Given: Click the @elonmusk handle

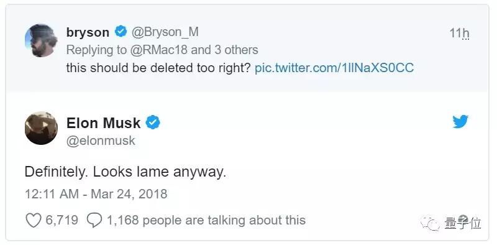Looking at the screenshot, I should [101, 141].
